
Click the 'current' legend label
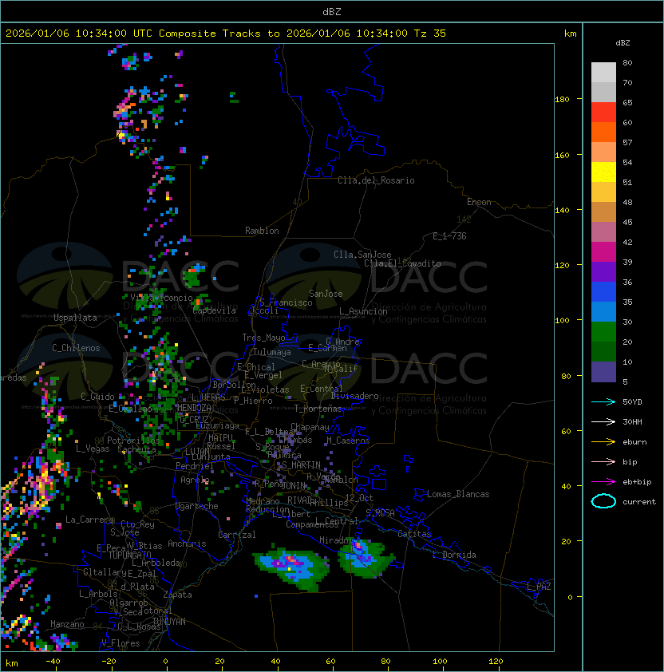639,501
